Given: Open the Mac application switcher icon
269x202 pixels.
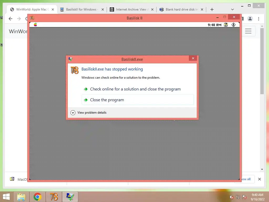Looking at the screenshot, I should click(234, 24).
